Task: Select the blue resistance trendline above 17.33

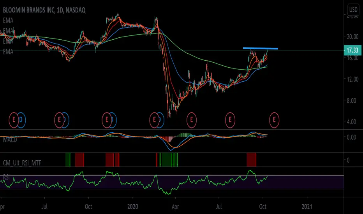Action: pyautogui.click(x=260, y=48)
